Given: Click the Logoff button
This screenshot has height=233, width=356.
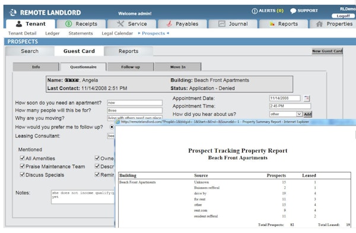Looking at the screenshot, I should [343, 16].
